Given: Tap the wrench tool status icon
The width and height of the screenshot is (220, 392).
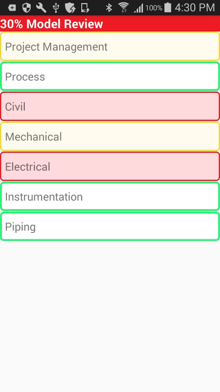Looking at the screenshot, I should coord(41,8).
